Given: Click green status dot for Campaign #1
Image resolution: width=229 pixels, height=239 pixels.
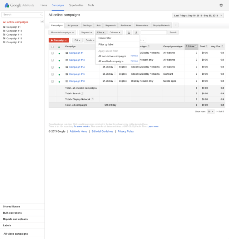Looking at the screenshot, I should (x=59, y=54).
